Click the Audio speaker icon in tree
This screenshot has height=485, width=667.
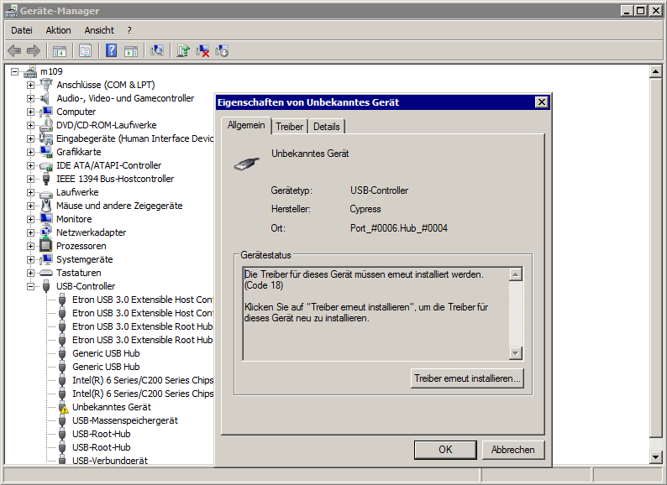(45, 98)
